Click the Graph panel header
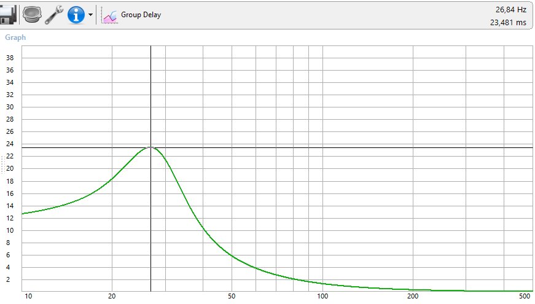 [15, 37]
